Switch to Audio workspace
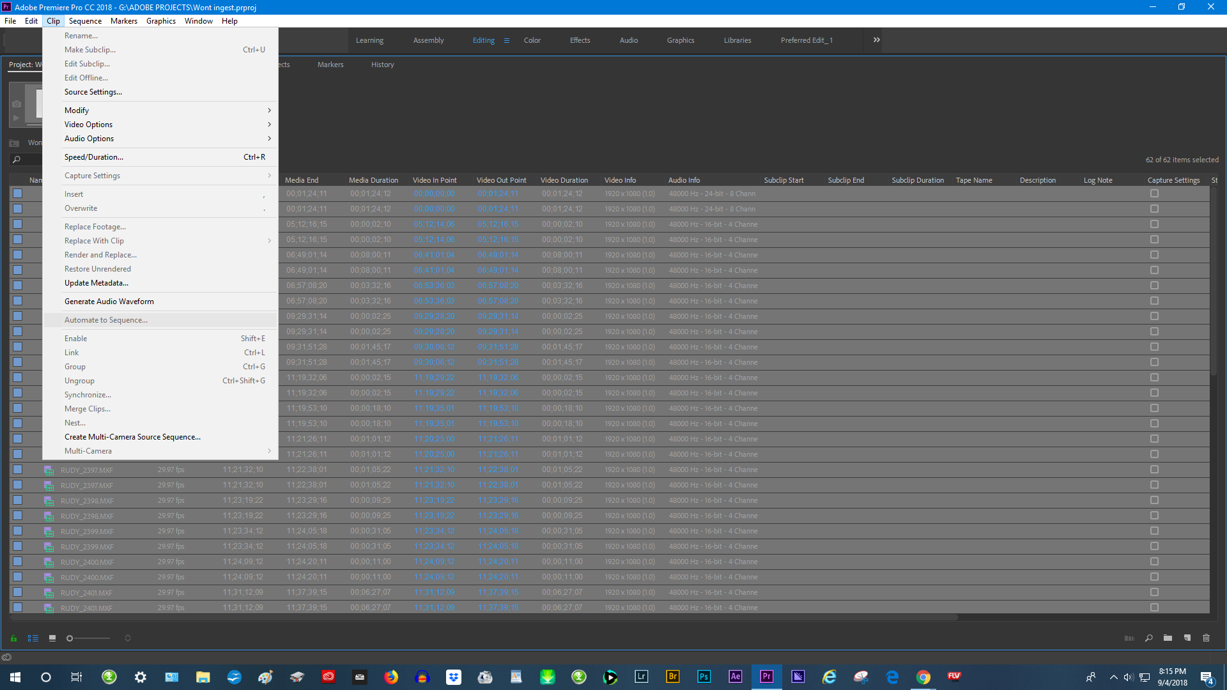 pos(628,40)
